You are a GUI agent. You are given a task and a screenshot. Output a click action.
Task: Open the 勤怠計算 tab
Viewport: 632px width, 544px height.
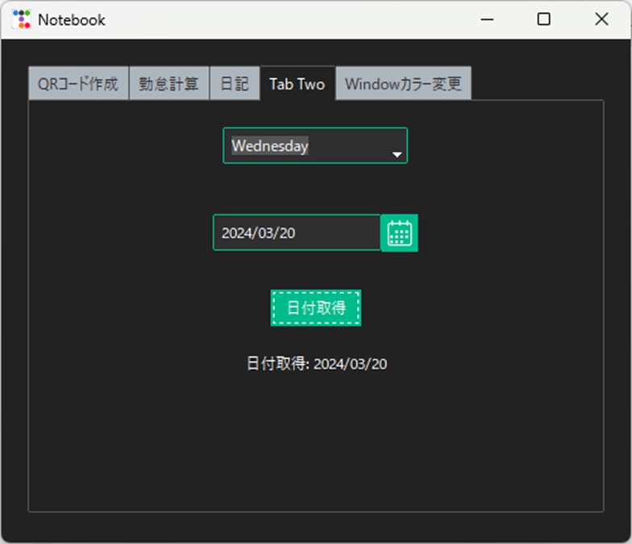click(169, 84)
